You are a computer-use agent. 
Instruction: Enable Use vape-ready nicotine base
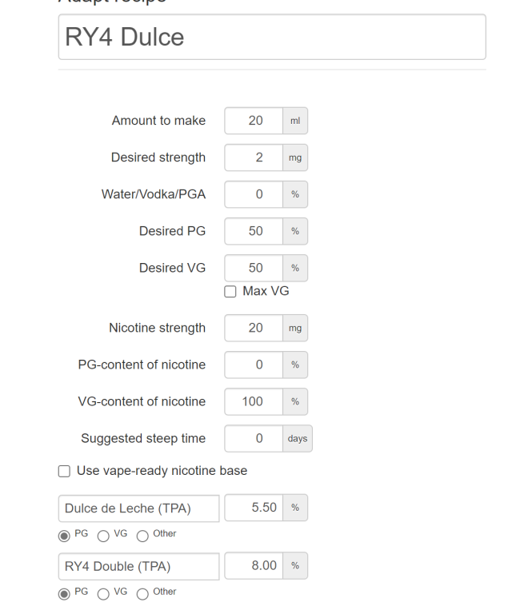pyautogui.click(x=64, y=471)
